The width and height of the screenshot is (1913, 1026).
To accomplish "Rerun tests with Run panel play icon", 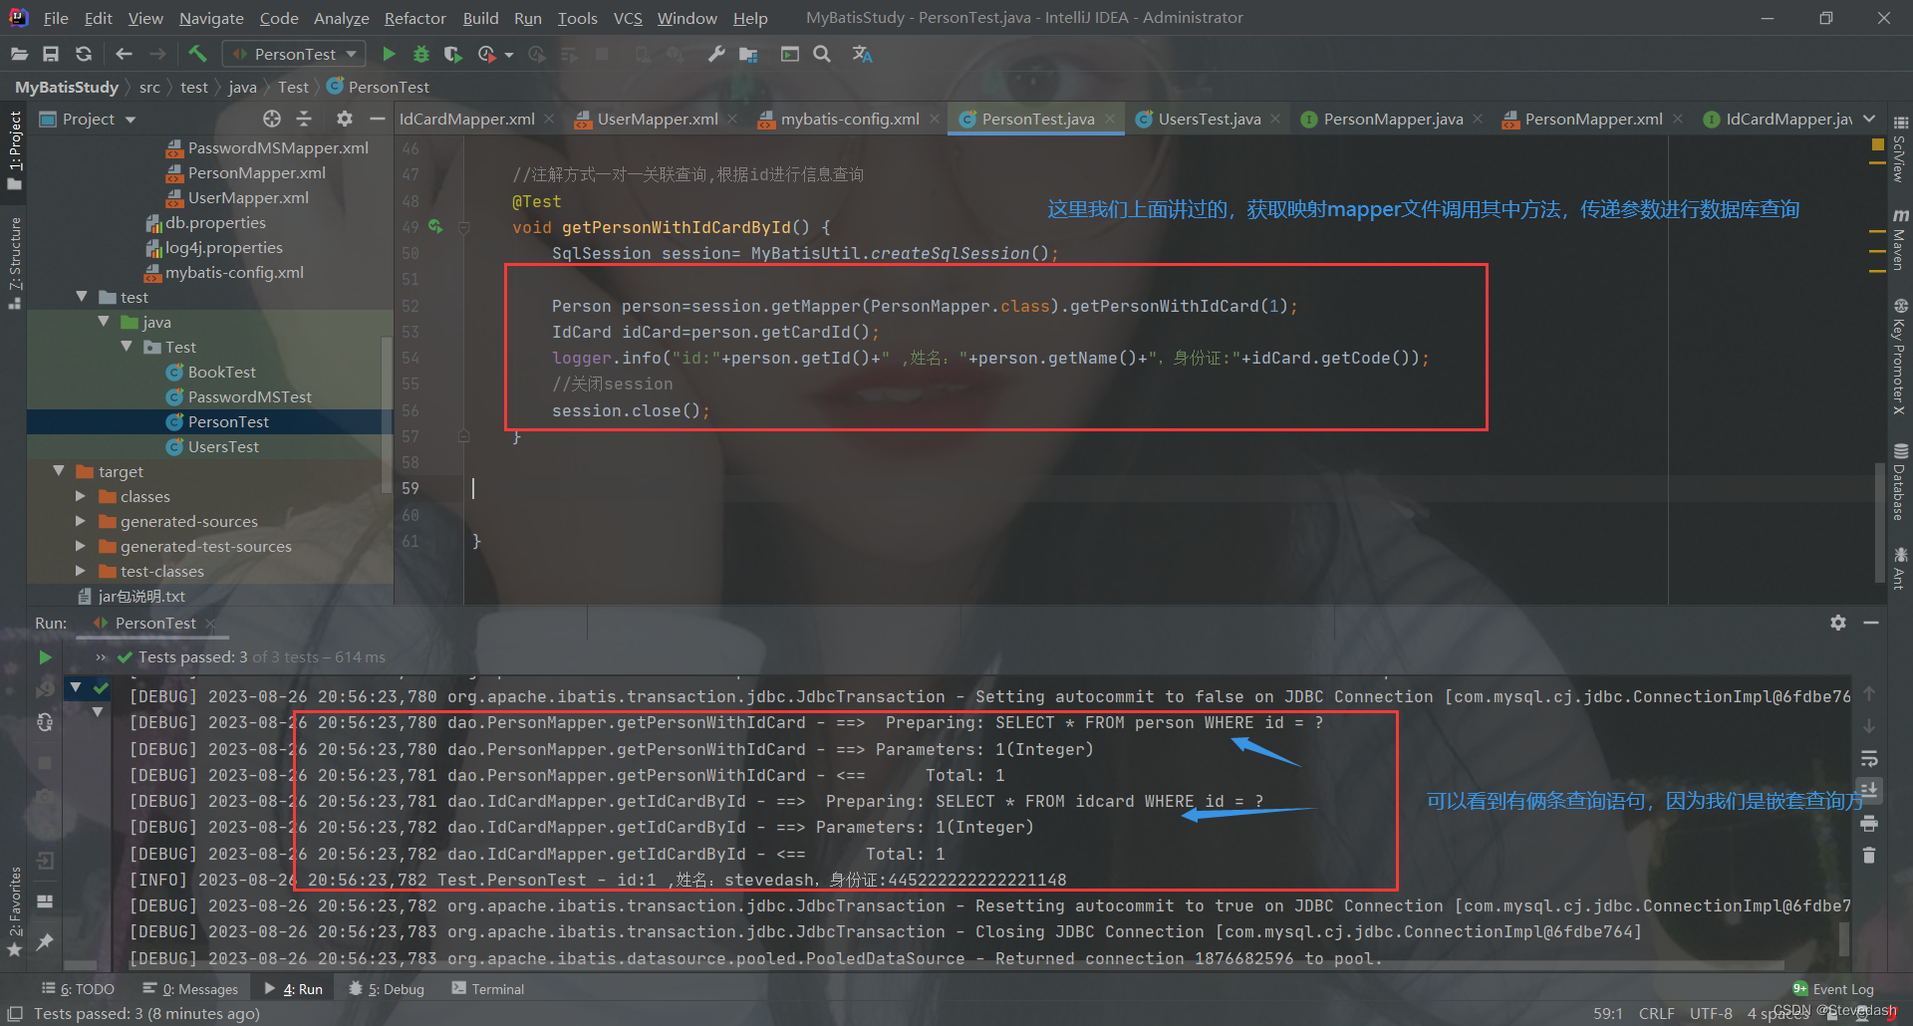I will point(45,657).
